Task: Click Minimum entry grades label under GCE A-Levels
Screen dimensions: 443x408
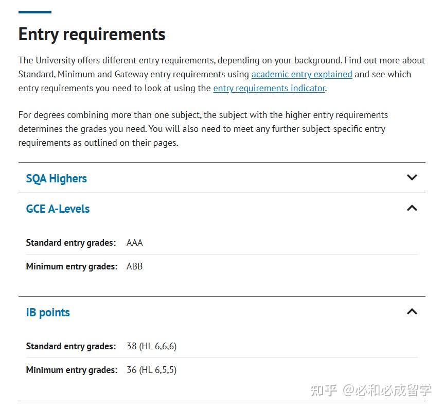Action: 72,266
